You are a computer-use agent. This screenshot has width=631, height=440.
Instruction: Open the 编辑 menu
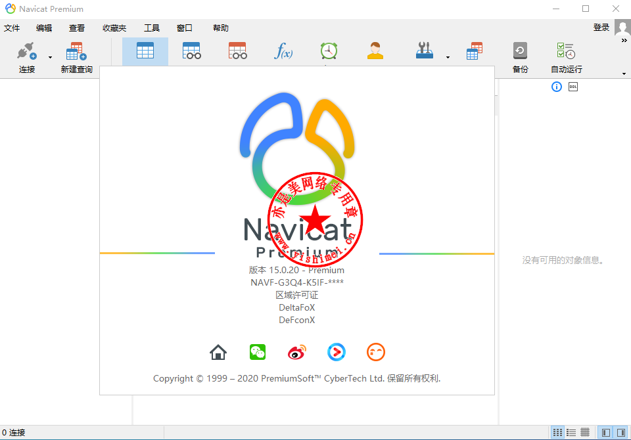44,28
